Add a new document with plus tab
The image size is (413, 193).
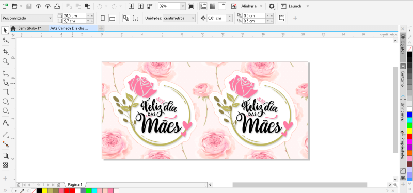(x=101, y=28)
